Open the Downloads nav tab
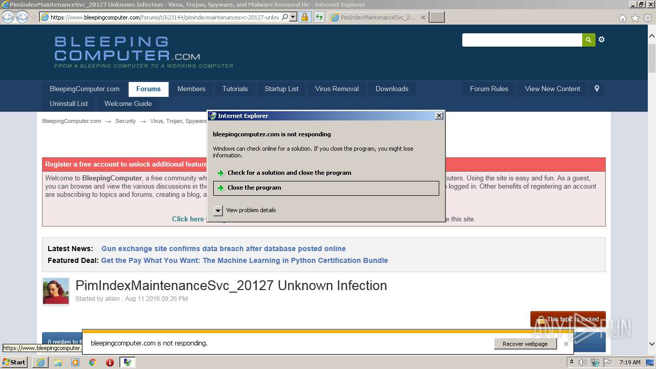Screen dimensions: 656x369 coord(392,89)
